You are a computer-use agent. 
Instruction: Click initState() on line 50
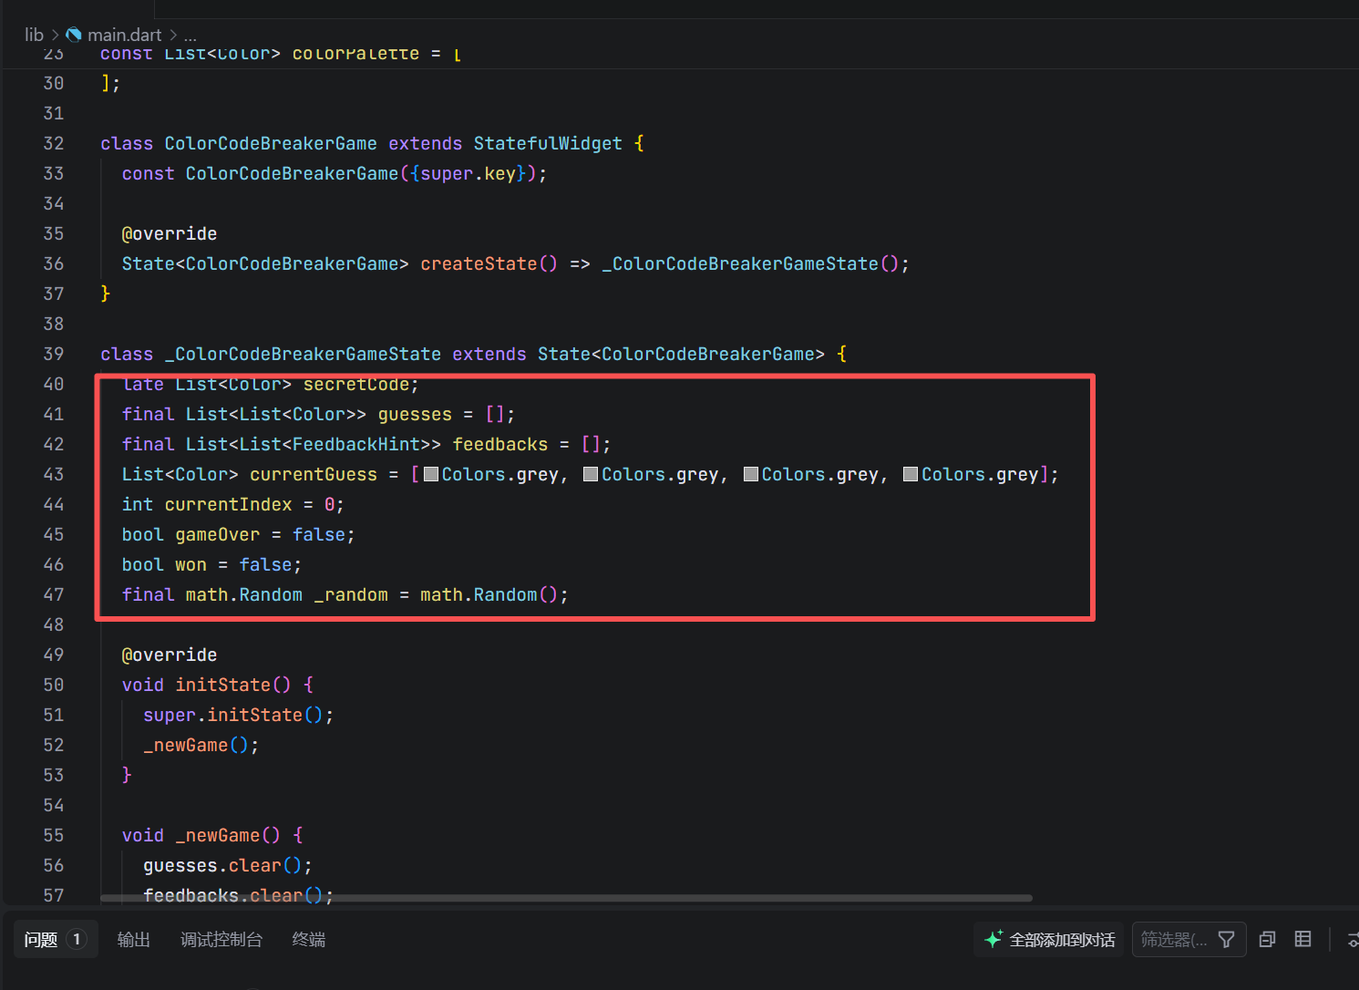233,685
